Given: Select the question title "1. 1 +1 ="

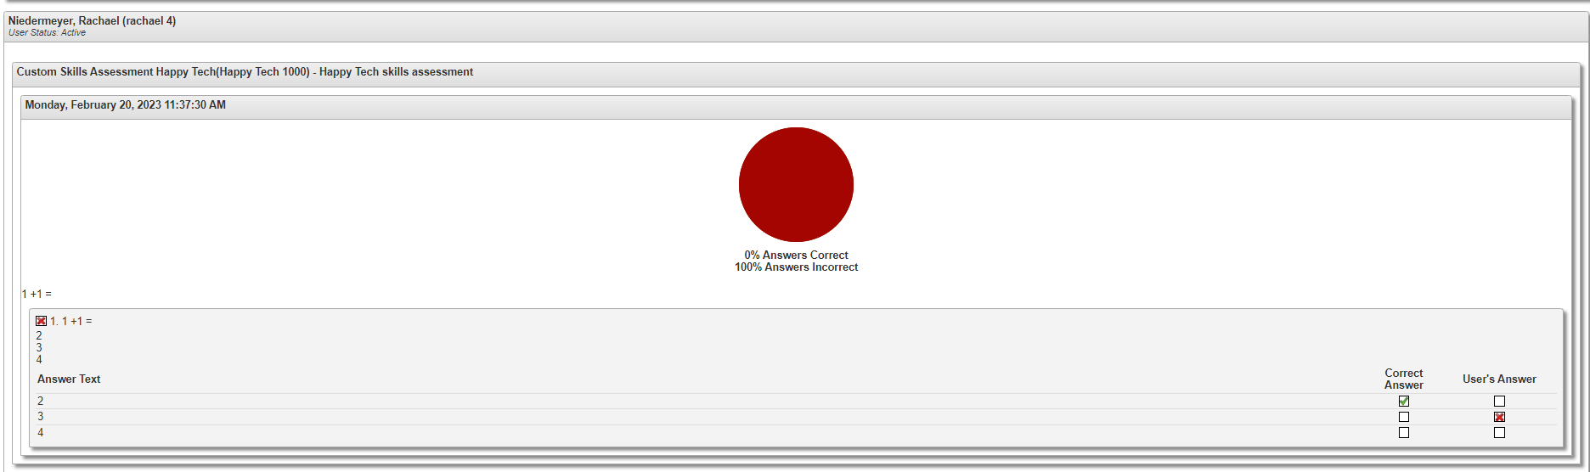Looking at the screenshot, I should pos(71,322).
